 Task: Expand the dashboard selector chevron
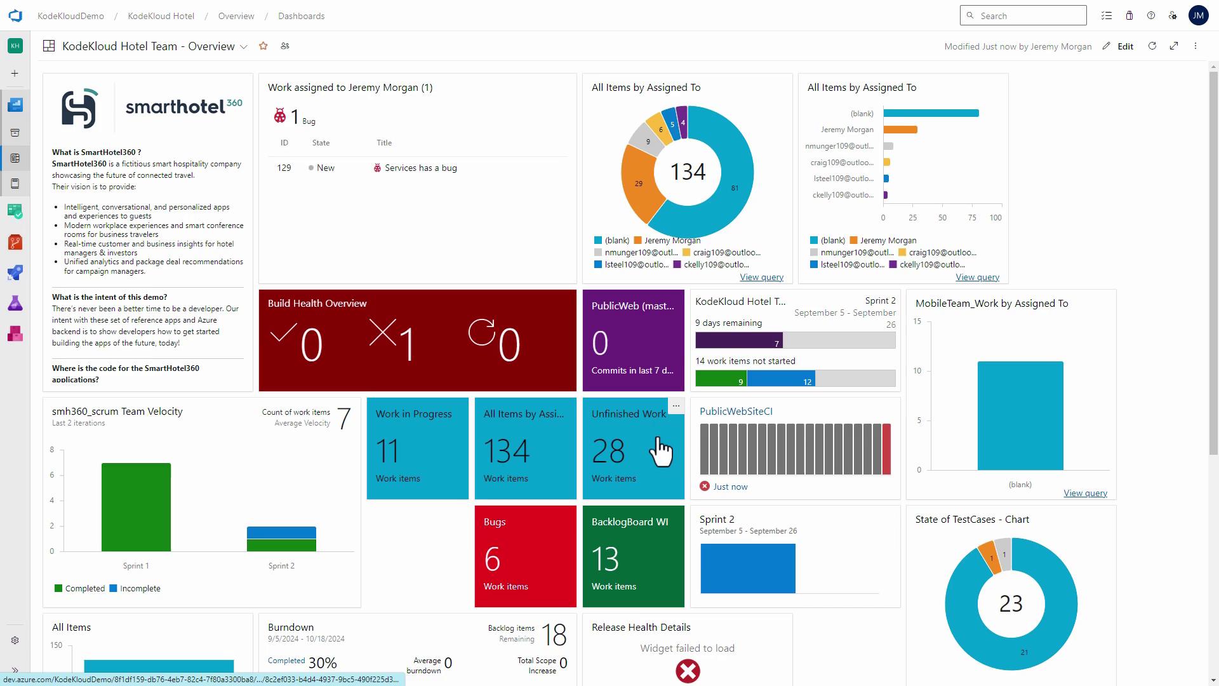pyautogui.click(x=243, y=47)
